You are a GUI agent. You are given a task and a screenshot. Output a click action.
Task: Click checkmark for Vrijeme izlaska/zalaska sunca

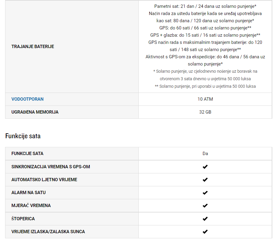205,232
